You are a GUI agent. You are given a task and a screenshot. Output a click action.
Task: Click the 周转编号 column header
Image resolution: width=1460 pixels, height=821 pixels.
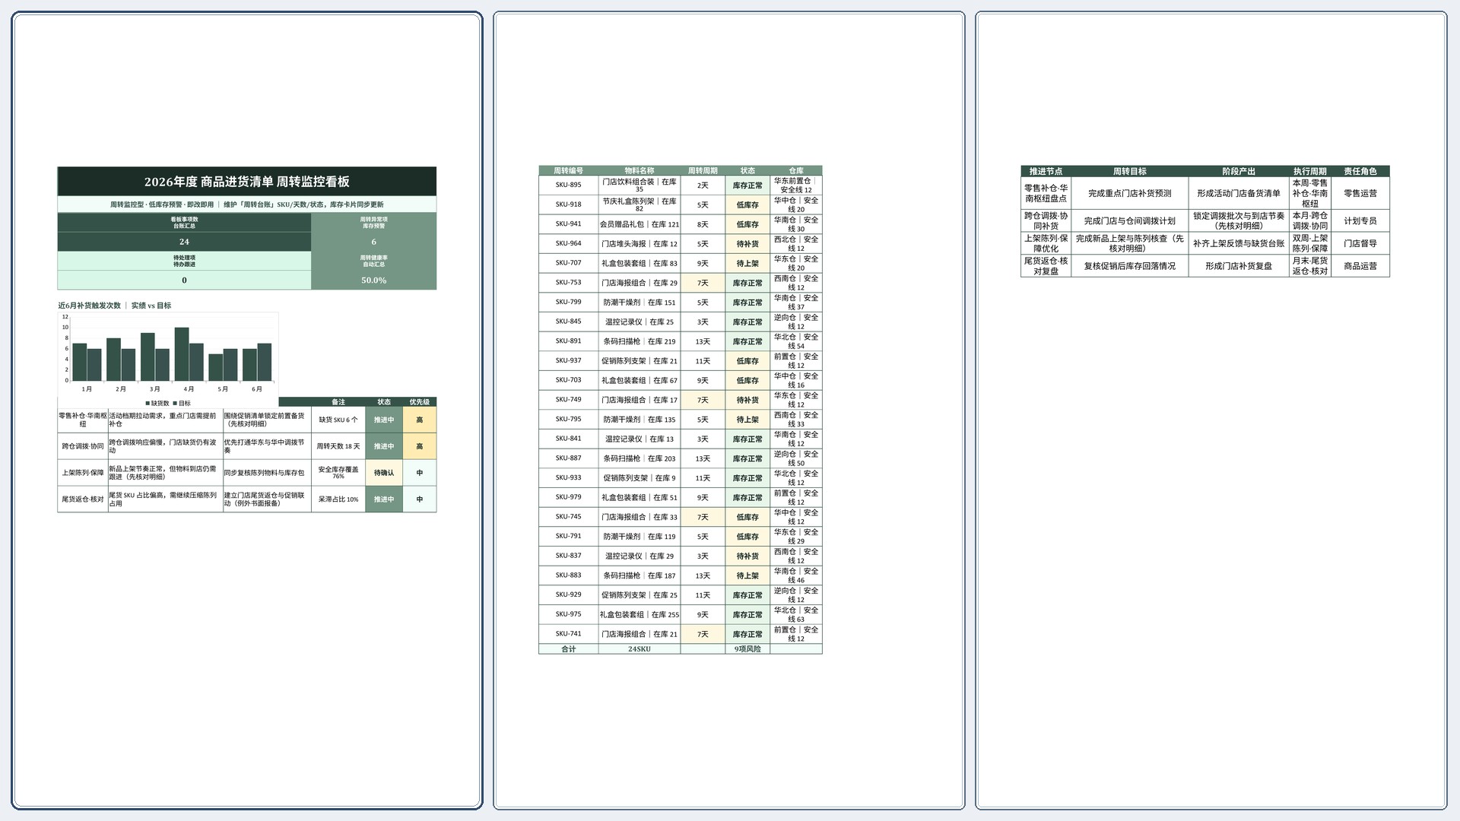[x=568, y=171]
